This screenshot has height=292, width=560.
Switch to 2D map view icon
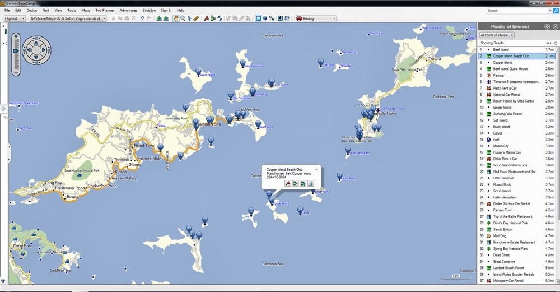pyautogui.click(x=259, y=18)
